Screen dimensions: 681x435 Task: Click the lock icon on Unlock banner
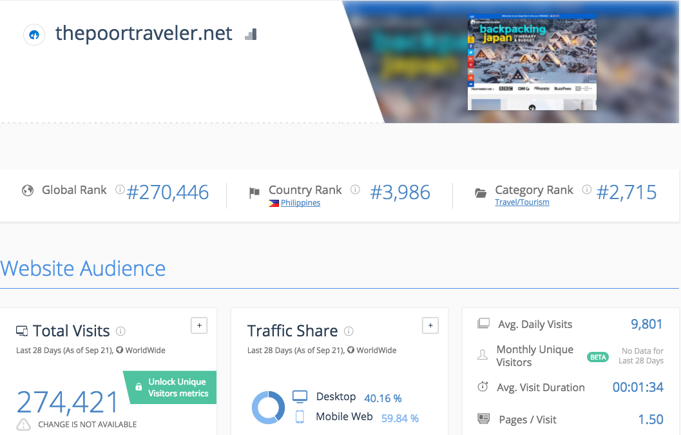(139, 387)
